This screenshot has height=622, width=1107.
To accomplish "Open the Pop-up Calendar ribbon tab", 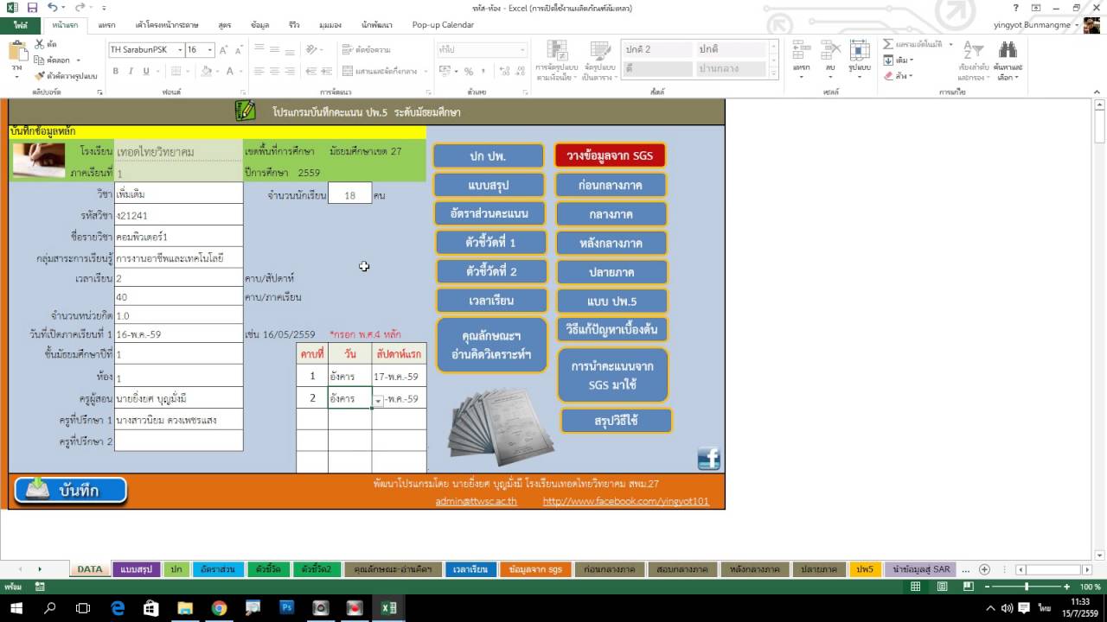I will click(443, 25).
